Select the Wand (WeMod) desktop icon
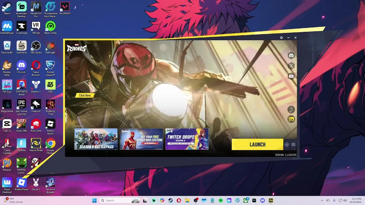The image size is (365, 205). [x=7, y=185]
